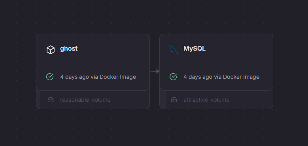Click the disk icon beside attractive-volume

(x=174, y=100)
